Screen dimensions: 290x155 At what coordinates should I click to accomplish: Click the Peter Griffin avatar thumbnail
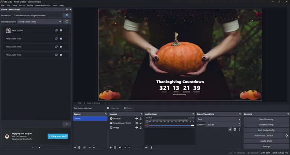click(8, 30)
